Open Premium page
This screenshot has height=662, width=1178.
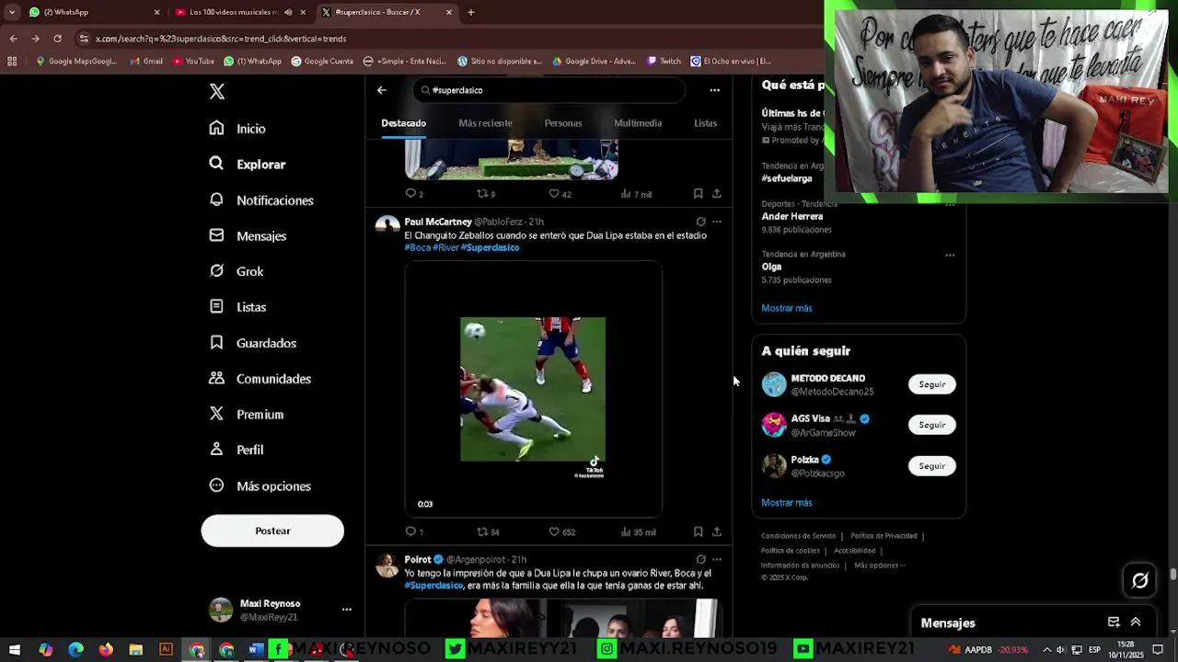(247, 415)
